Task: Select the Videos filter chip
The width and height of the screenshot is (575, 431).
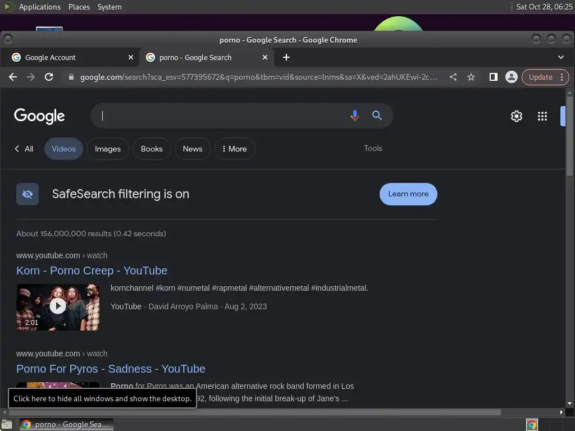Action: tap(64, 149)
